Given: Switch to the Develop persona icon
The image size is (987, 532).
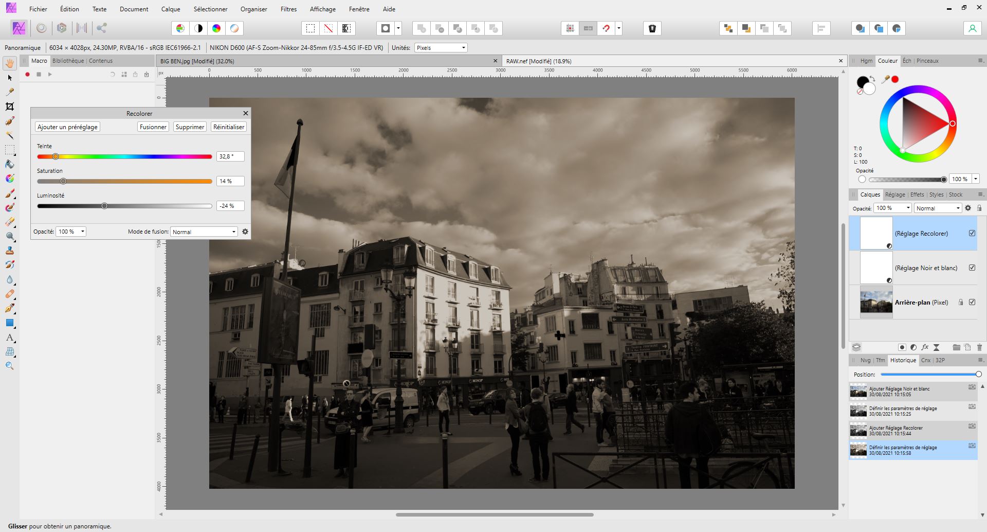Looking at the screenshot, I should (62, 28).
